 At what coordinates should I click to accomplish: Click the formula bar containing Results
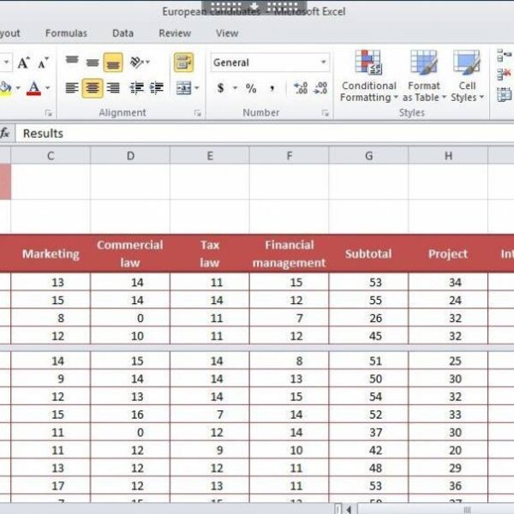pyautogui.click(x=265, y=134)
